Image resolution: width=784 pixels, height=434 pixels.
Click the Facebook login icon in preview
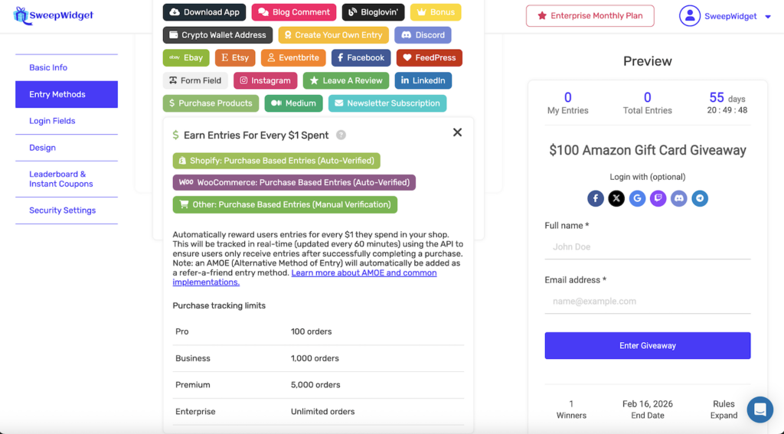click(x=596, y=199)
